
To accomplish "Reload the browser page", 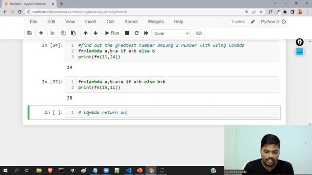I will 19,12.
